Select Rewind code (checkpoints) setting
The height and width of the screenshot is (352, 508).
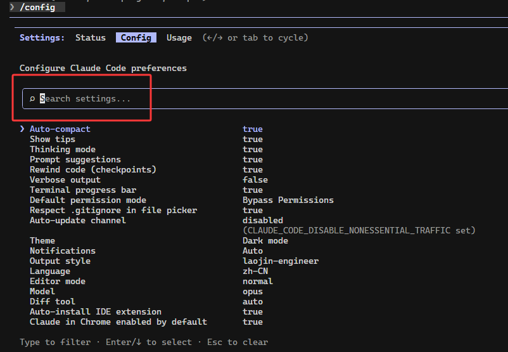point(93,170)
